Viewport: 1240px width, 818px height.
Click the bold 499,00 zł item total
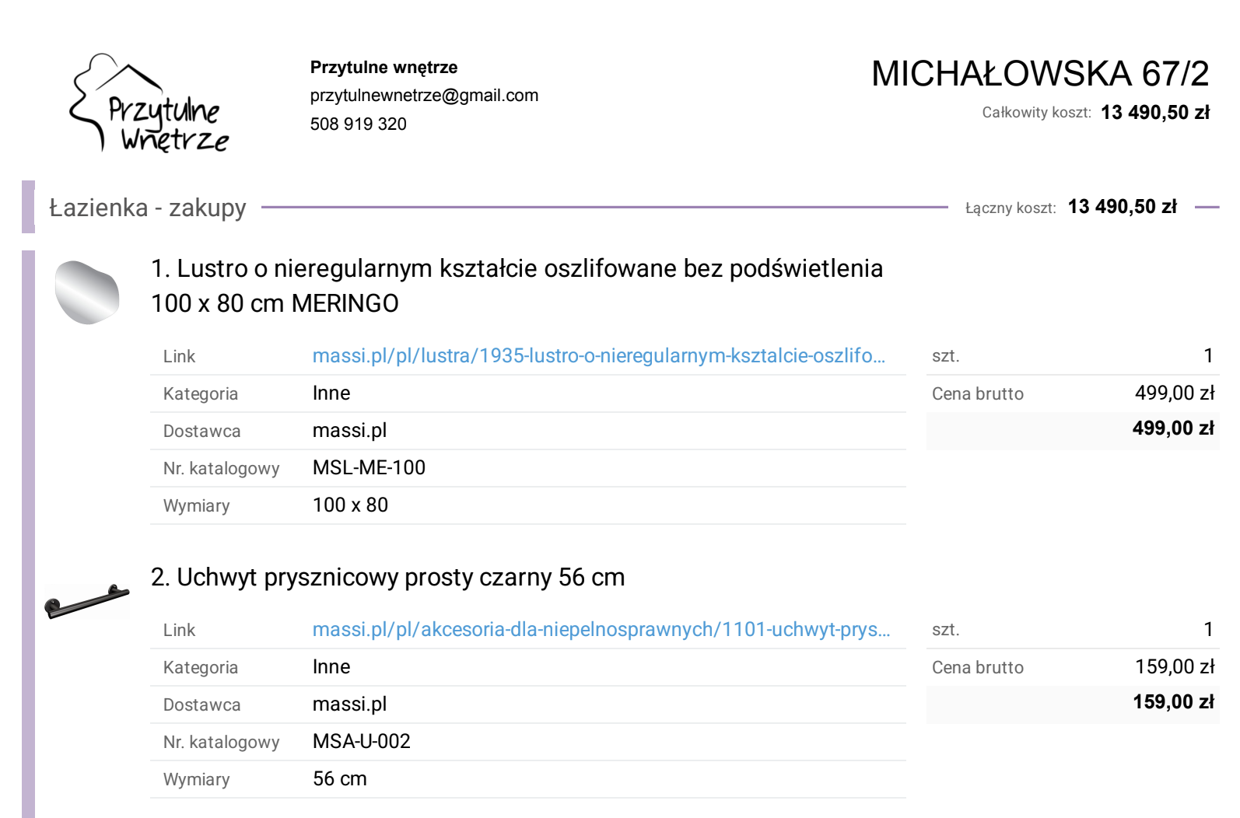(1172, 428)
